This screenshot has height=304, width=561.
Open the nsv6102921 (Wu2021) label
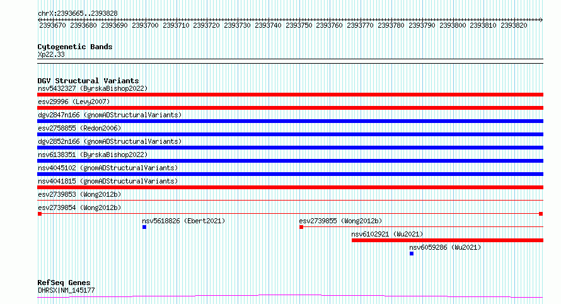click(387, 234)
